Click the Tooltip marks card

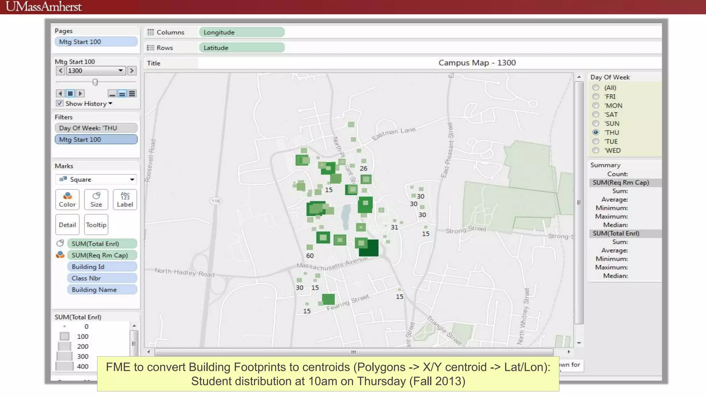coord(96,225)
